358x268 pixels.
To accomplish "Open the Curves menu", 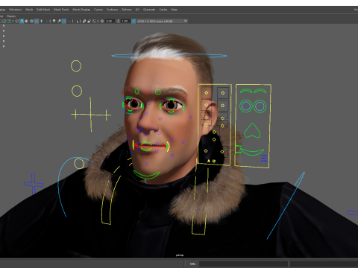I will click(98, 10).
